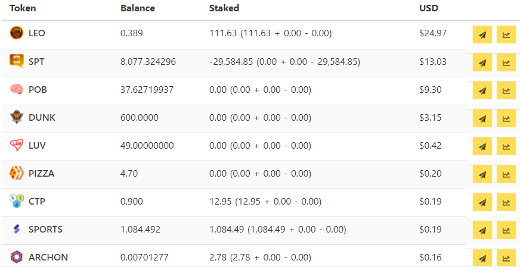Open the CTP chart icon
Image resolution: width=520 pixels, height=270 pixels.
(x=506, y=202)
